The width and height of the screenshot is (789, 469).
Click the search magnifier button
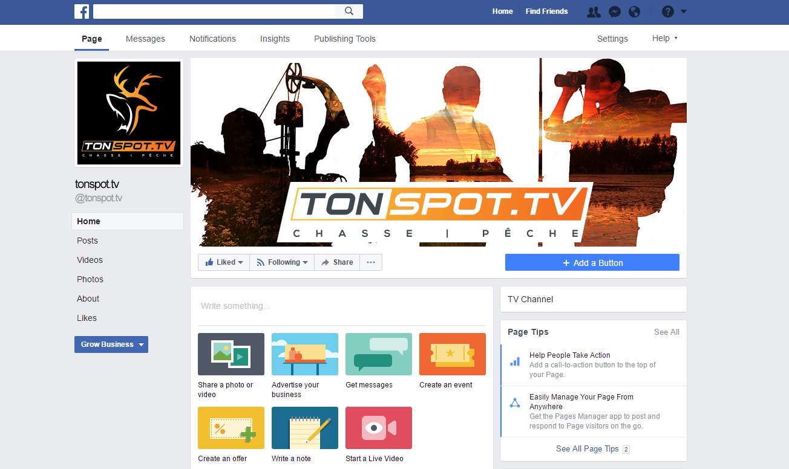point(349,11)
